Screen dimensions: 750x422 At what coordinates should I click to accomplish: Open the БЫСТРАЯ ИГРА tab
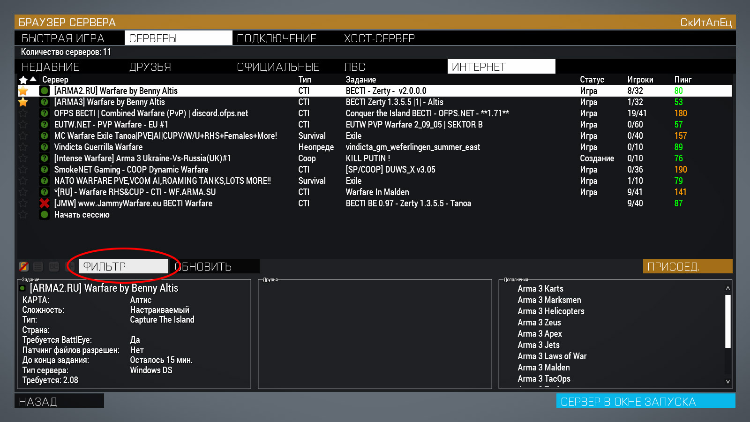coord(70,38)
